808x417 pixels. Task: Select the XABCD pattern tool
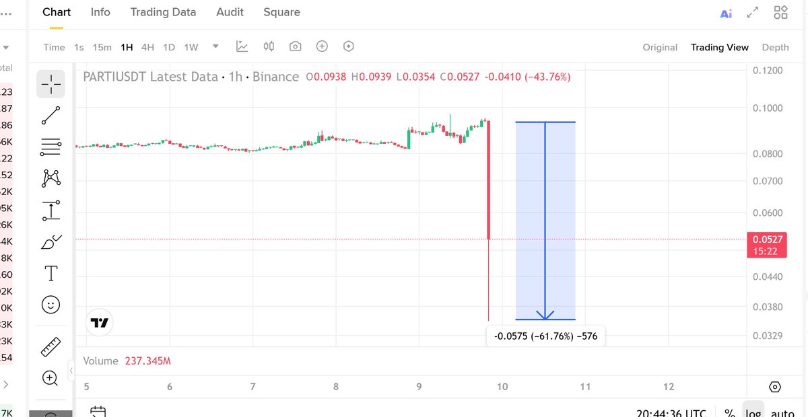(x=51, y=178)
